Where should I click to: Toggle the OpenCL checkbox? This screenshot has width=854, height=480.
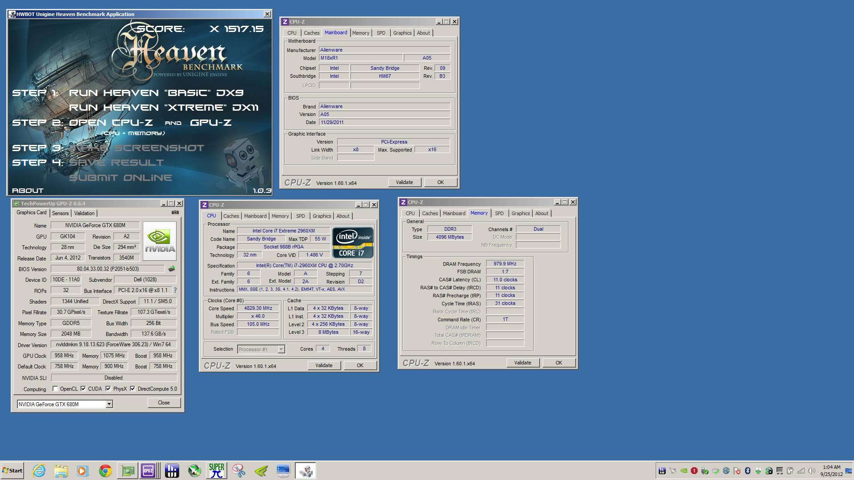click(x=55, y=389)
